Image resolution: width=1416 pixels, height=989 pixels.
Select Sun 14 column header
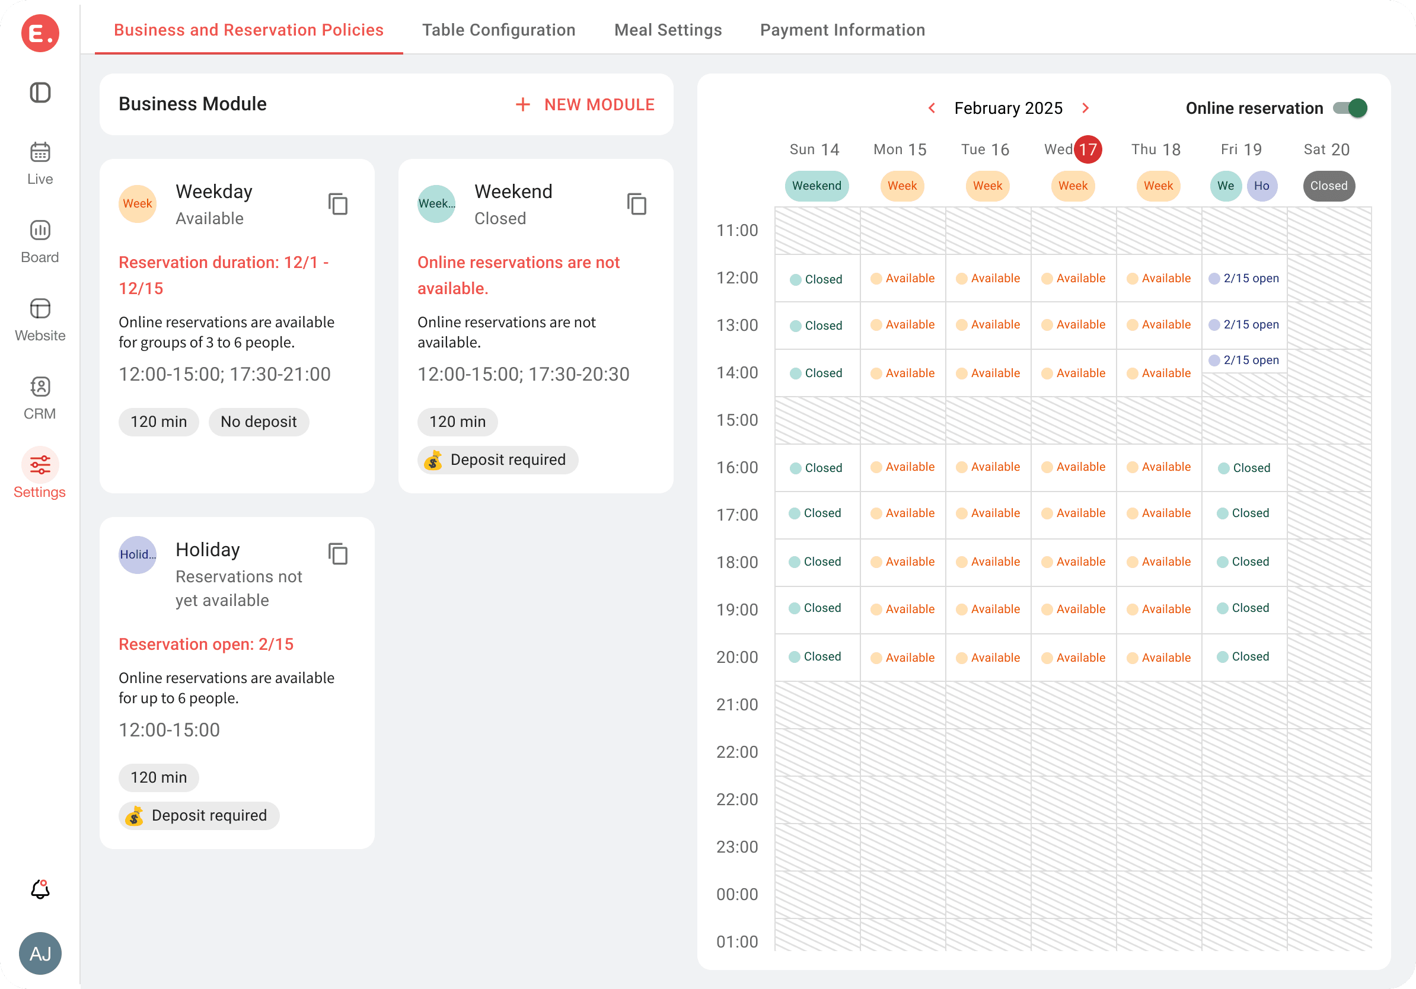[x=814, y=149]
